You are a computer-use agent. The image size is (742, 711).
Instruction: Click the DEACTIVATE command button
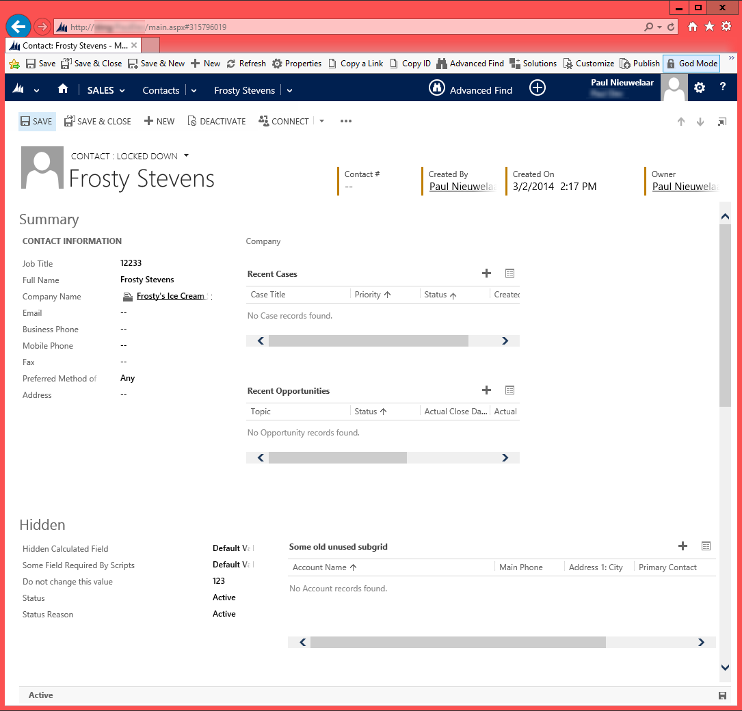[x=216, y=122]
